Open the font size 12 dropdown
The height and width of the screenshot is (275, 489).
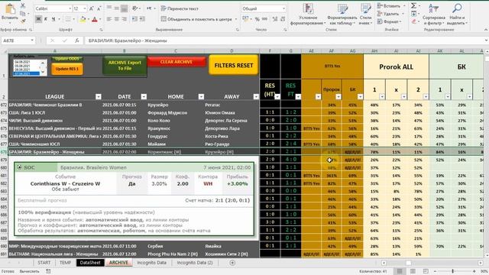85,8
